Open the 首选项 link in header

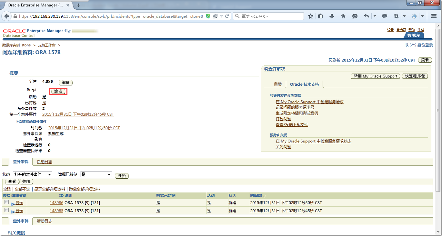tap(401, 30)
